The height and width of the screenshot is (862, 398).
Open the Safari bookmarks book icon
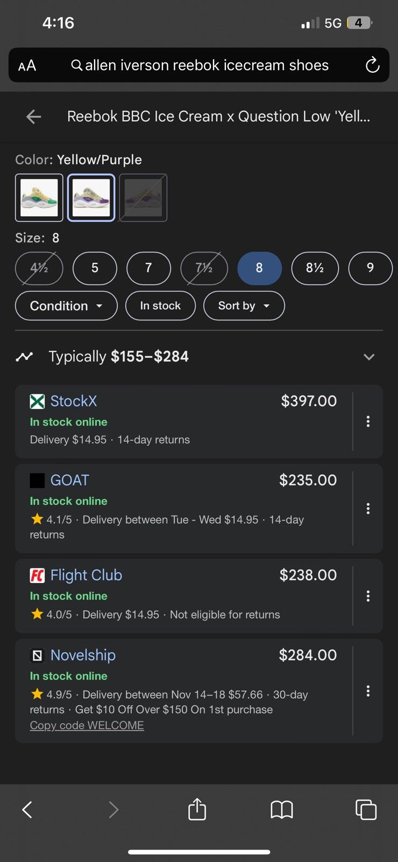click(x=281, y=809)
